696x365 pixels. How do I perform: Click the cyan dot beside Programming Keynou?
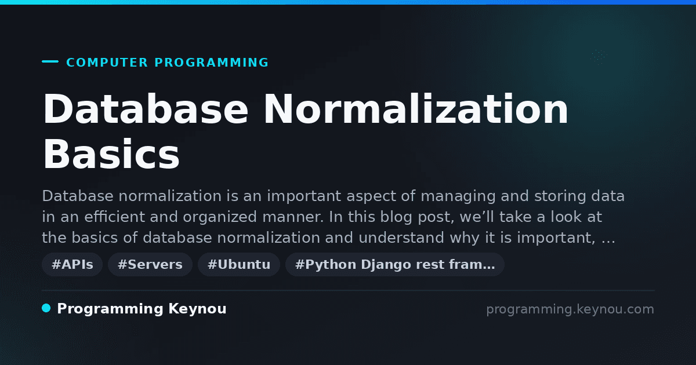click(46, 308)
